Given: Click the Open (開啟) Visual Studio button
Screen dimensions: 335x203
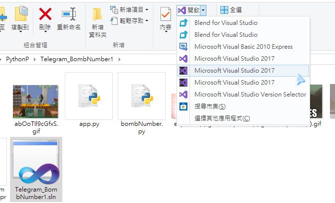Looking at the screenshot, I should pyautogui.click(x=188, y=10).
